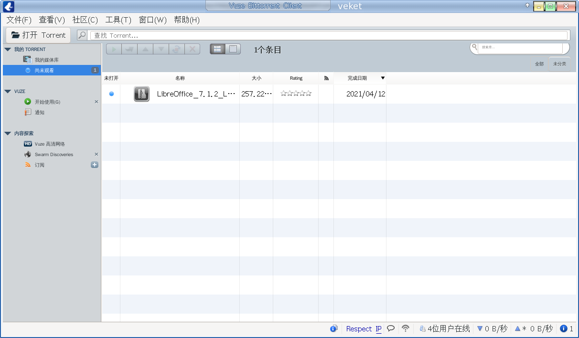Collapse the VUZE sidebar section
This screenshot has height=338, width=579.
click(x=8, y=91)
